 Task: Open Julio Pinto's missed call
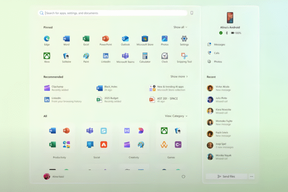[x=217, y=99]
